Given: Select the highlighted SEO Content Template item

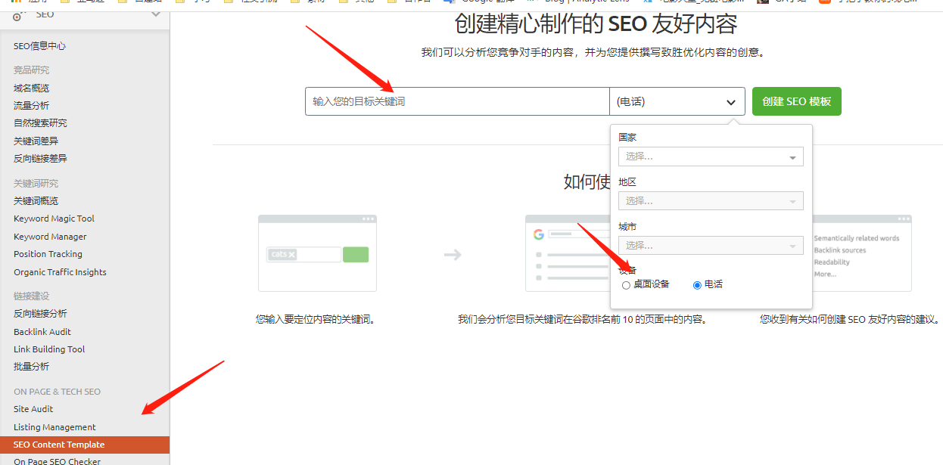Looking at the screenshot, I should 85,445.
